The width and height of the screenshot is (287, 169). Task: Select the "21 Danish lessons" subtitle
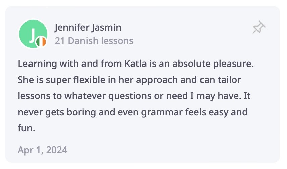[x=94, y=41]
